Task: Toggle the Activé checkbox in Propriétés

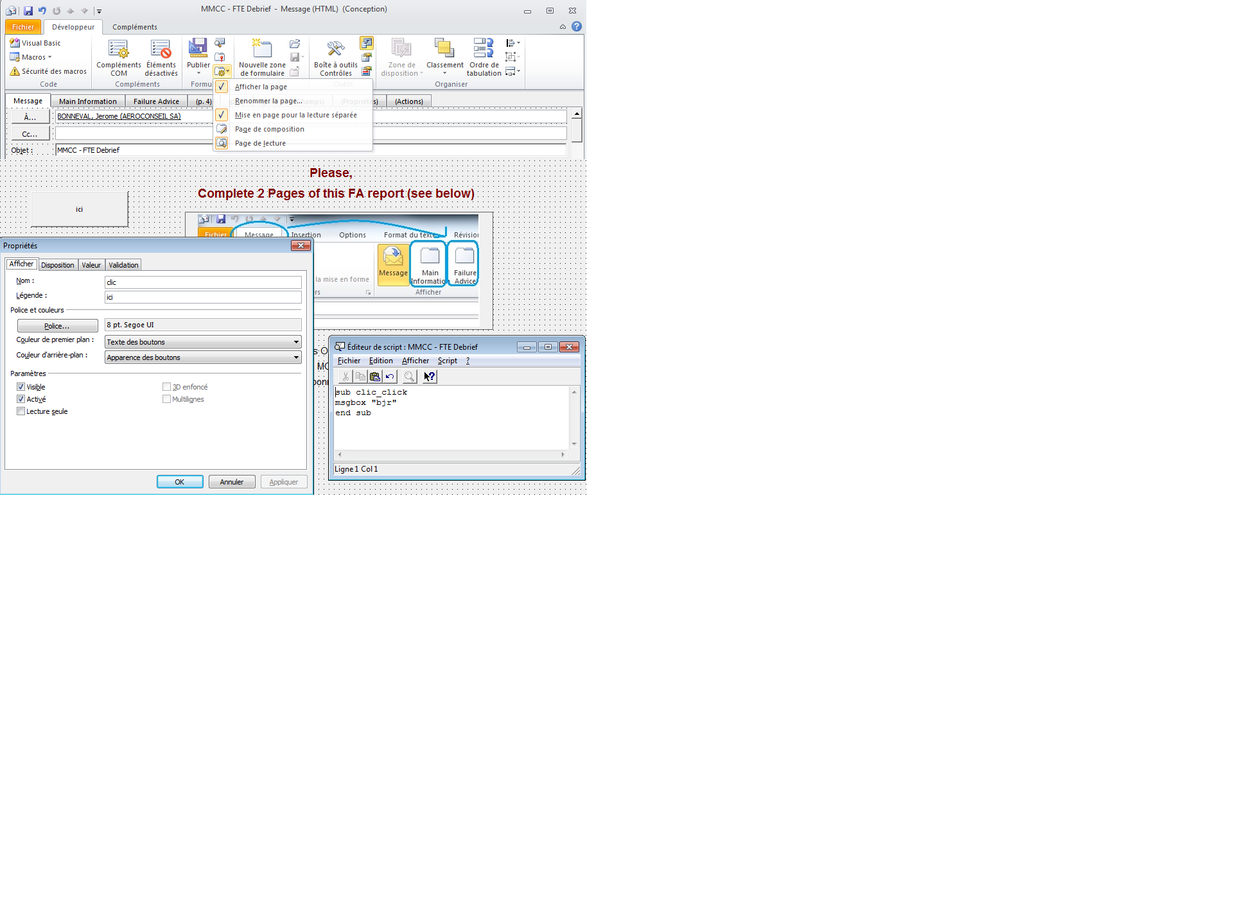Action: pyautogui.click(x=21, y=399)
